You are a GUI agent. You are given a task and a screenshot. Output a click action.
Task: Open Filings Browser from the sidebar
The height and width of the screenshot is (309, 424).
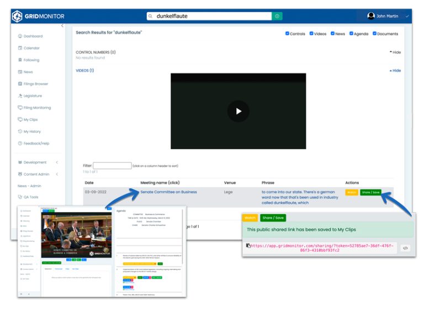[36, 84]
